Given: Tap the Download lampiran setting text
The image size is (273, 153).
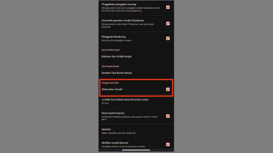Looking at the screenshot, I should [x=113, y=113].
